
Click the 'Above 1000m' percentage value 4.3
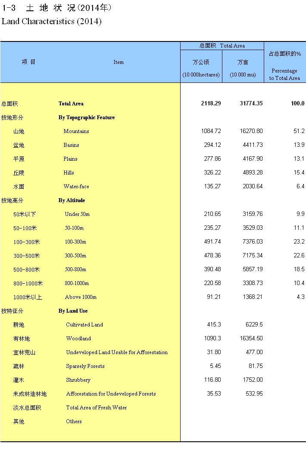(300, 297)
